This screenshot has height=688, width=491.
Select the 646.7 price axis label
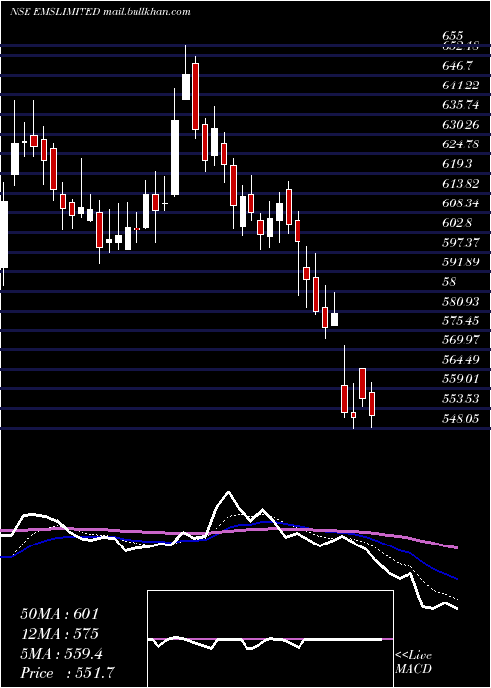tap(458, 66)
